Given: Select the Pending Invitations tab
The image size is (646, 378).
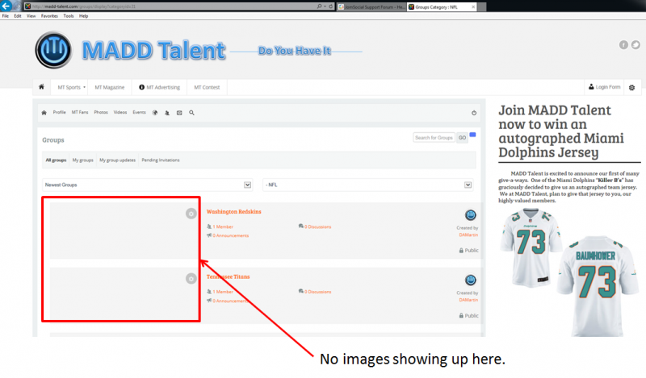Looking at the screenshot, I should (x=161, y=160).
